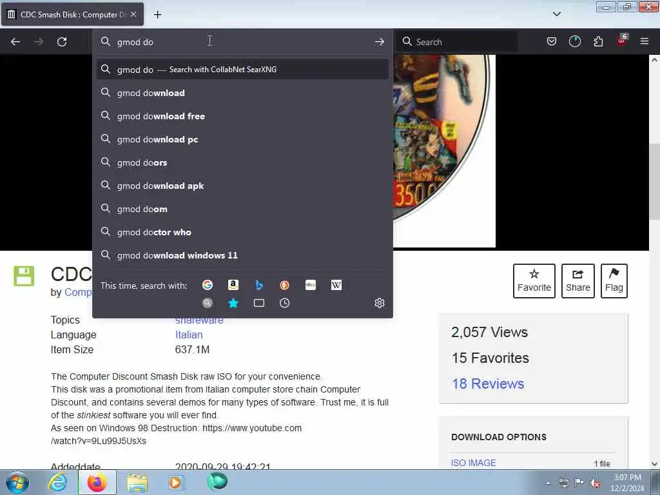660x495 pixels.
Task: Click the CD disc cover image
Action: point(444,151)
